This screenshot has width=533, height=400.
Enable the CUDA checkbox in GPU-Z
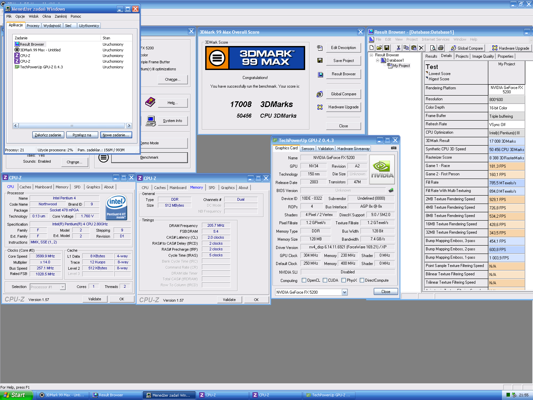[x=325, y=280]
